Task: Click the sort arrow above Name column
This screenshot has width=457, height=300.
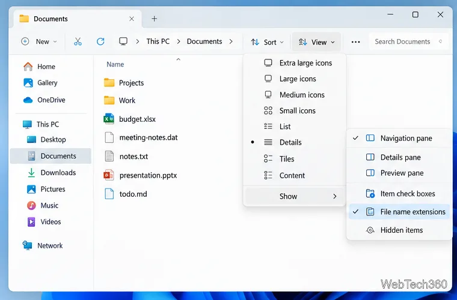Action: [179, 59]
